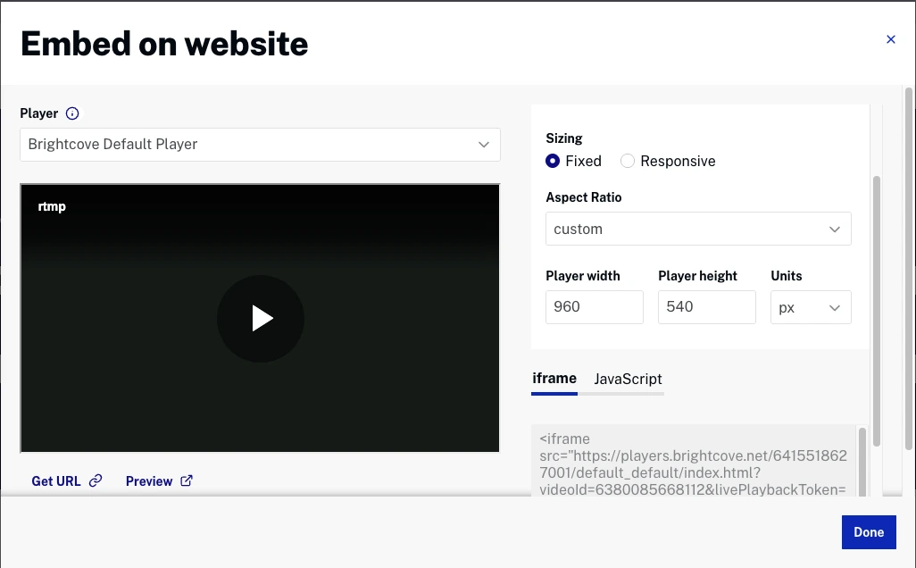Switch to the JavaScript tab

627,379
